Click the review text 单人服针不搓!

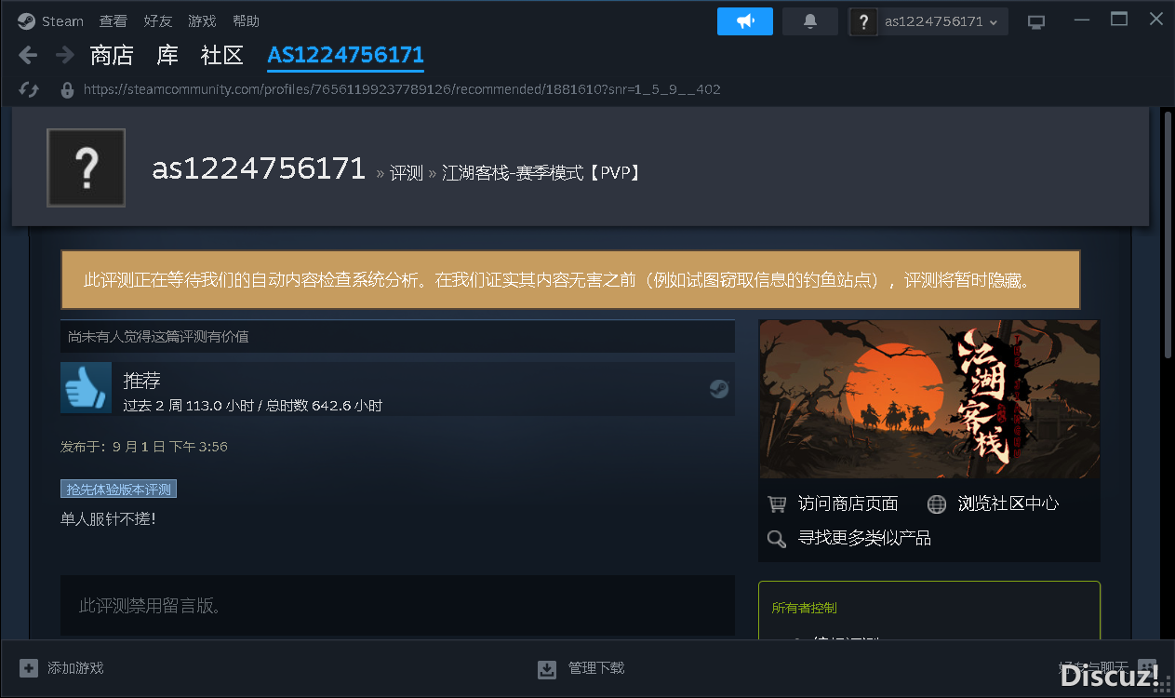click(108, 519)
